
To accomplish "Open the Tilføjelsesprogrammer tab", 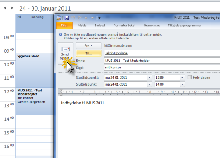I will point(185,25).
